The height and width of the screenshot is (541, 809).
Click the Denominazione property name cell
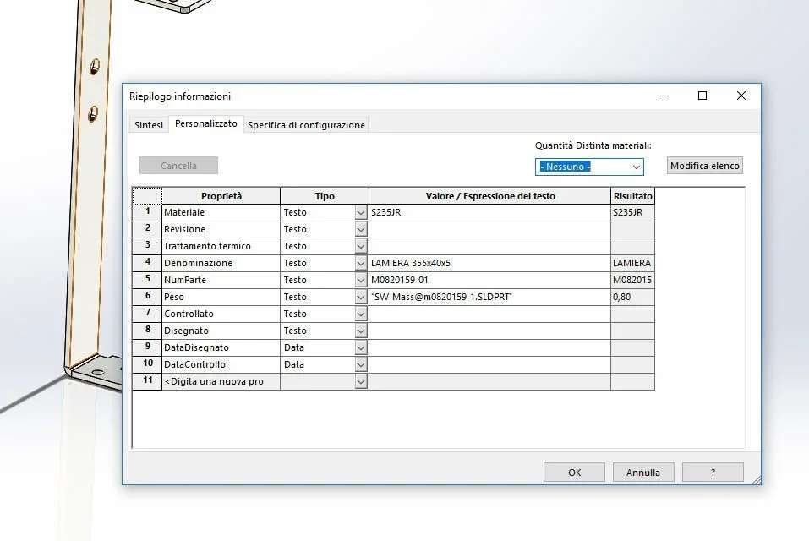221,263
